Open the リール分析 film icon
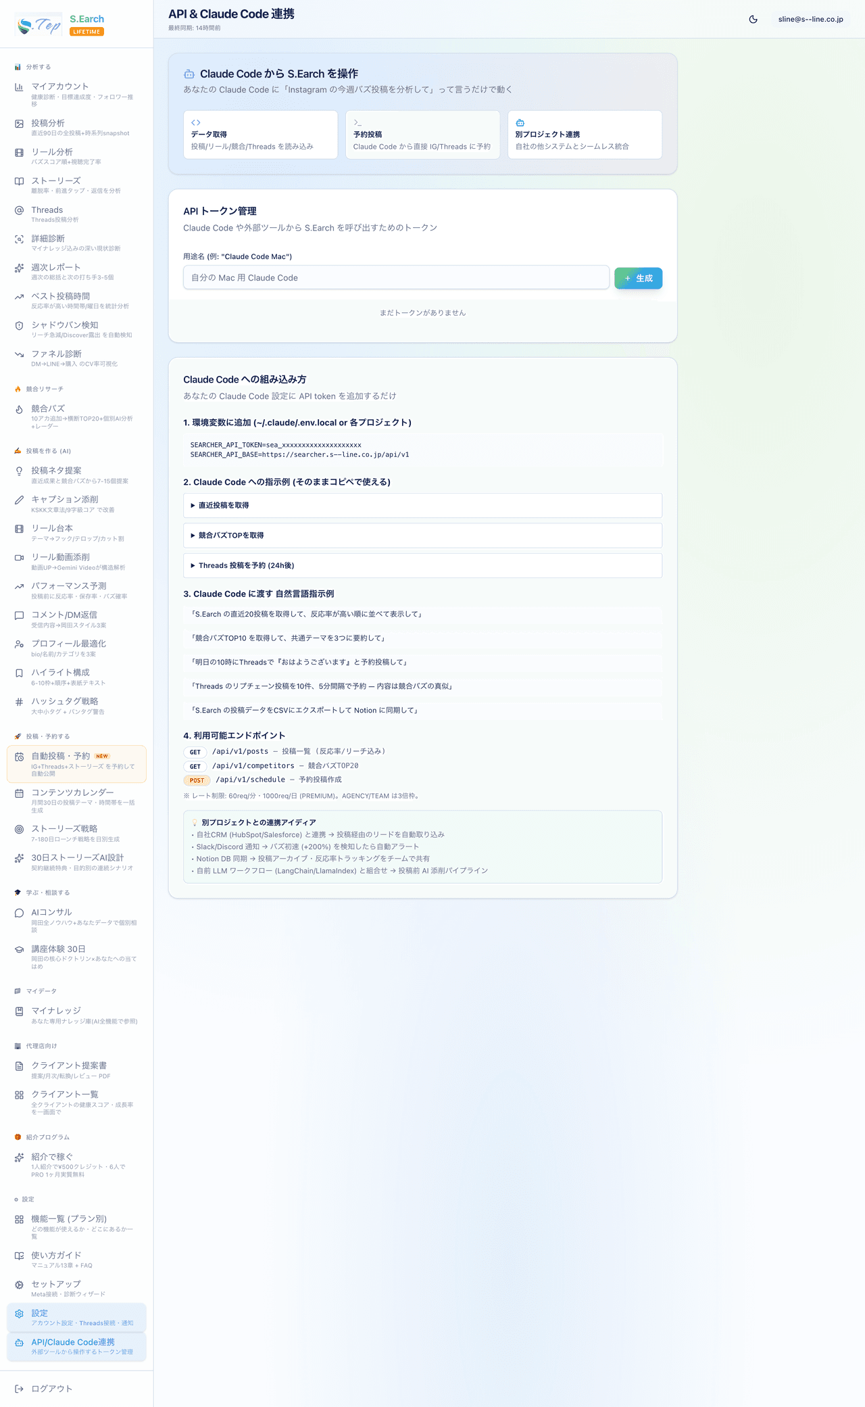 [19, 153]
